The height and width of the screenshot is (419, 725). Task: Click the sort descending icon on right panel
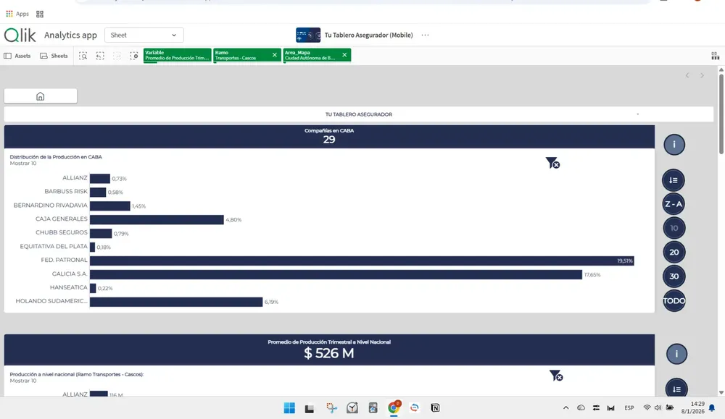674,179
